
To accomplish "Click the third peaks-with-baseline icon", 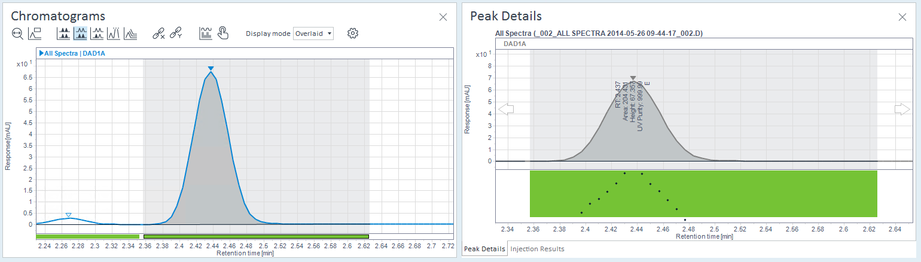I will tap(97, 33).
